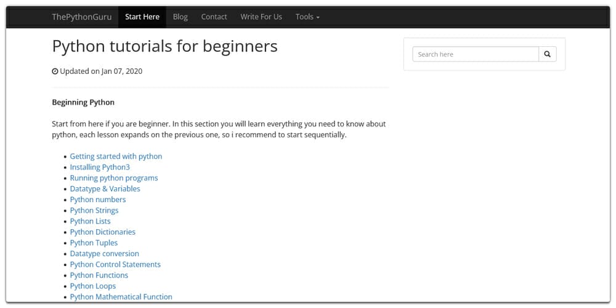Open Python Dictionaries tutorial
The height and width of the screenshot is (308, 616).
[103, 232]
